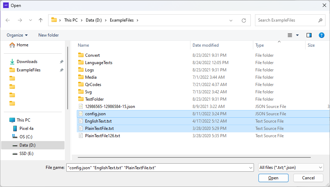Select the Convert folder
The image size is (330, 187).
(92, 55)
